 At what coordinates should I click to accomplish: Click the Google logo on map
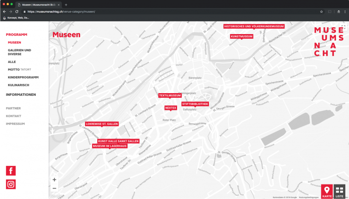[x=55, y=196]
